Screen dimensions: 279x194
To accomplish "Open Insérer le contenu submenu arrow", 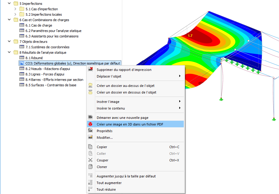I will (180, 108).
